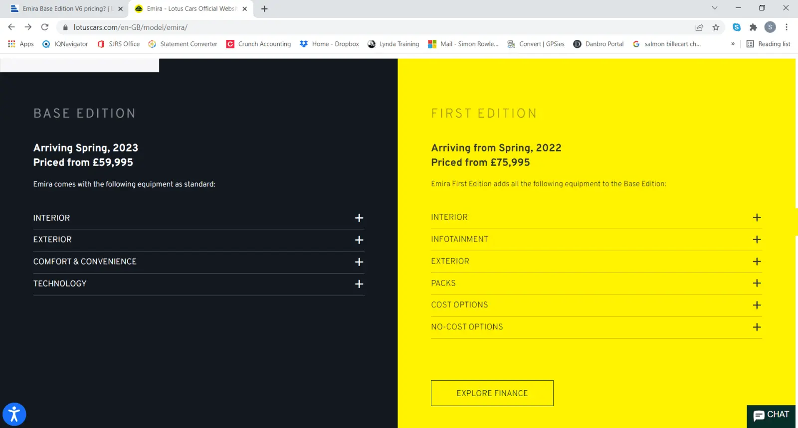Click the EXPLORE FINANCE button
798x428 pixels.
pyautogui.click(x=492, y=393)
